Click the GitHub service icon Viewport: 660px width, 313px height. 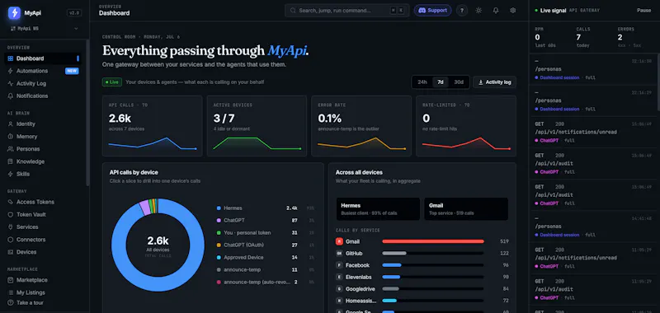[339, 254]
